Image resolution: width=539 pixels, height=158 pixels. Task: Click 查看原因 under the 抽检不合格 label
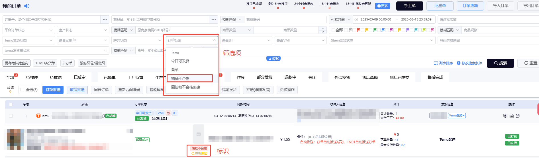(x=199, y=153)
